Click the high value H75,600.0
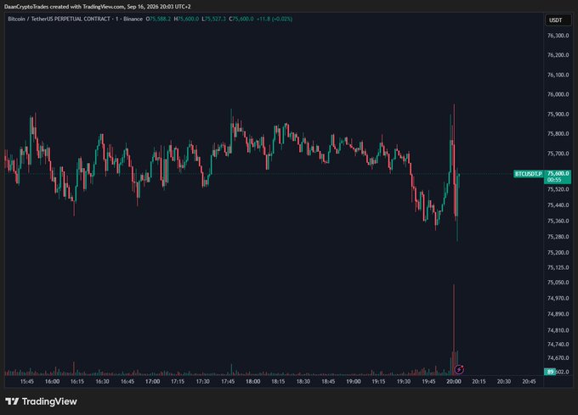The image size is (578, 415). click(x=186, y=19)
